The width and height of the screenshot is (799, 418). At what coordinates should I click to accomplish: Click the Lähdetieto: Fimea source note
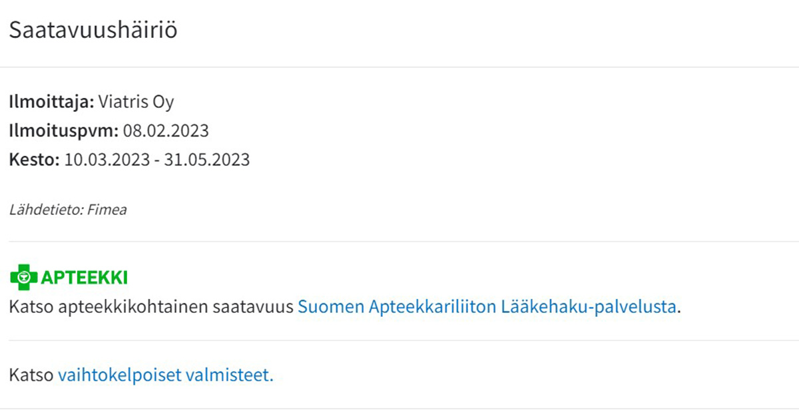tap(68, 210)
